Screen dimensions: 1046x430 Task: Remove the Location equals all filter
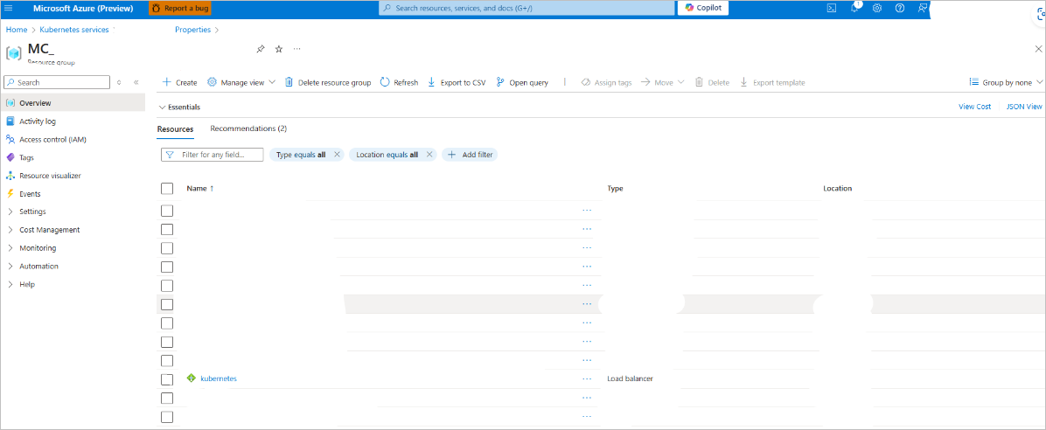pos(429,154)
